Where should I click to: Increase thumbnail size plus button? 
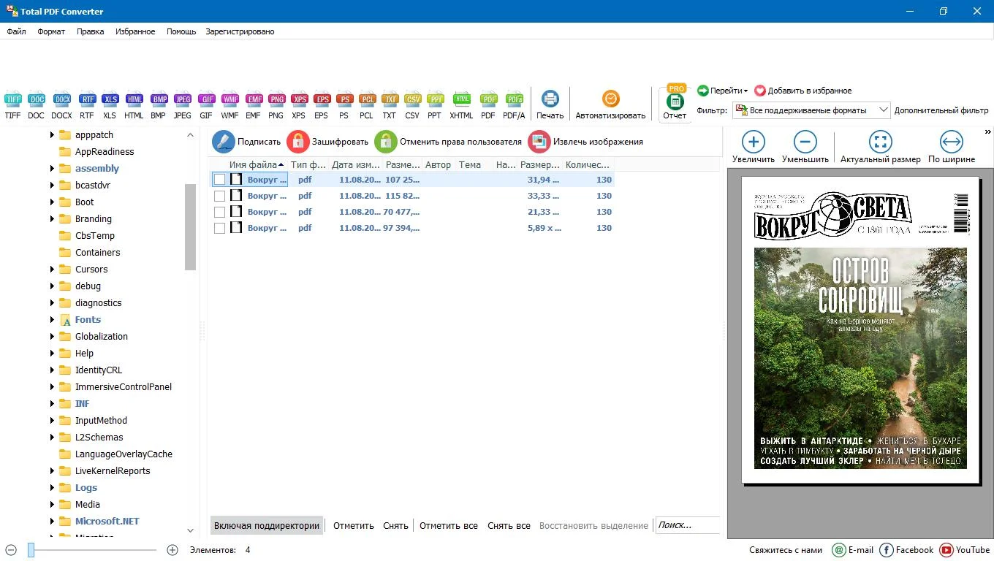[x=172, y=550]
